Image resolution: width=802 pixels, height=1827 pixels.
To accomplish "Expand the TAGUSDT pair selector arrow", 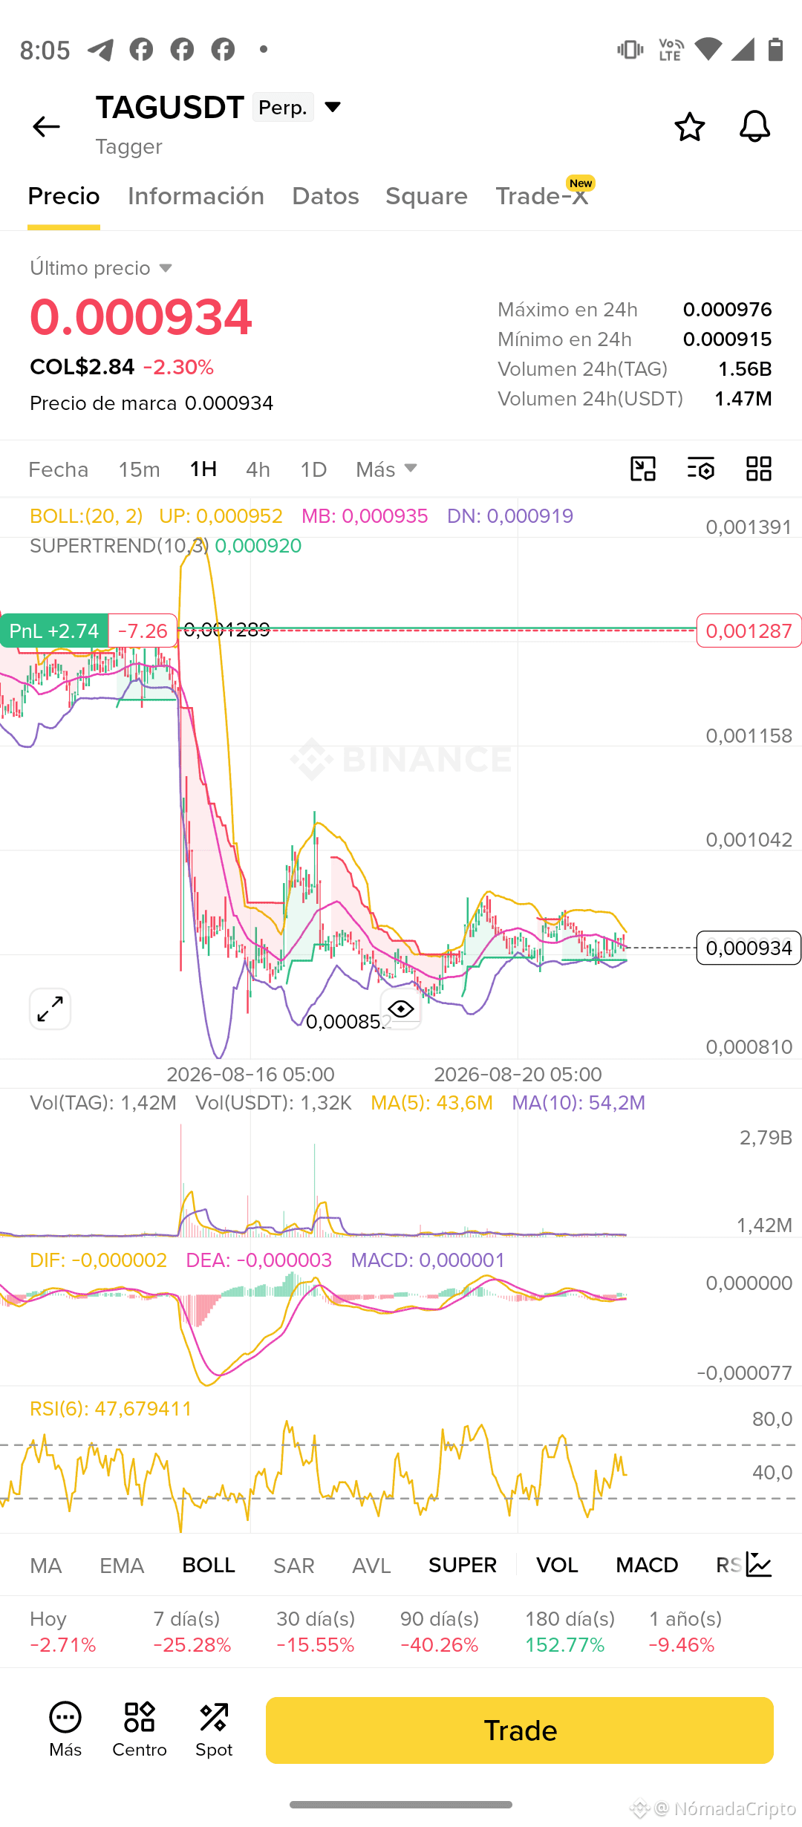I will coord(333,108).
